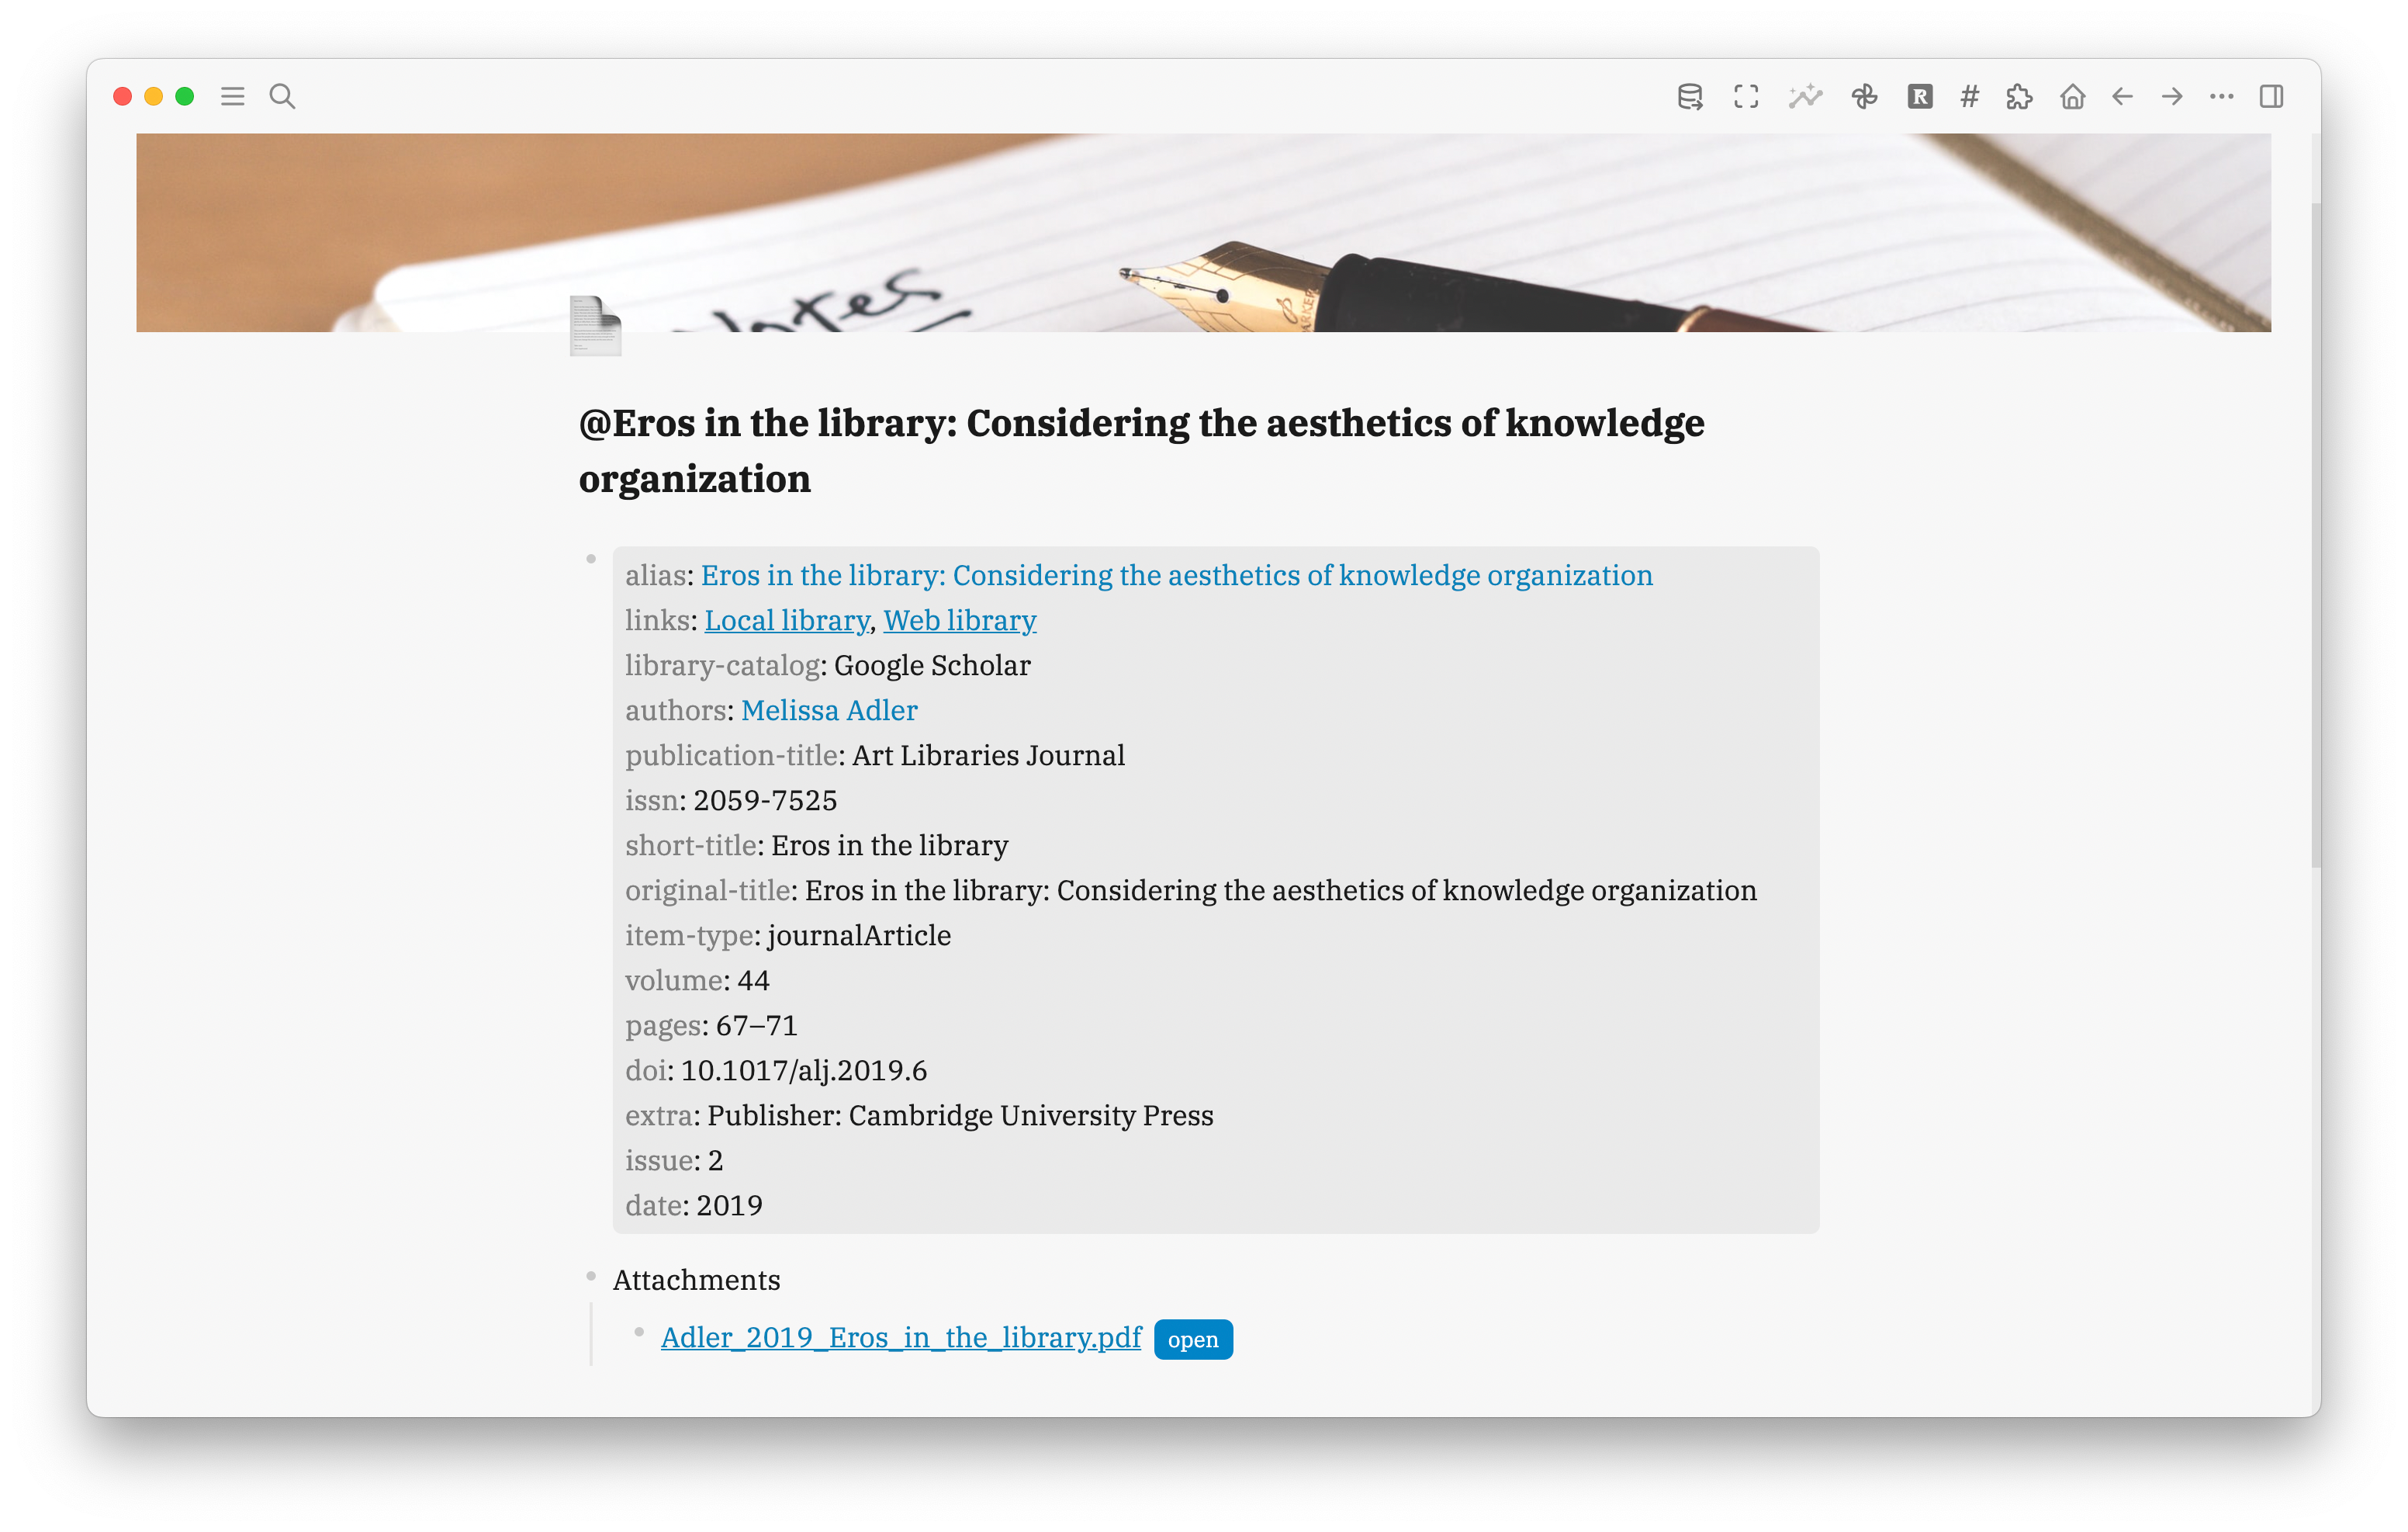Toggle the left sidebar hamburger menu
Viewport: 2408px width, 1532px height.
(233, 97)
